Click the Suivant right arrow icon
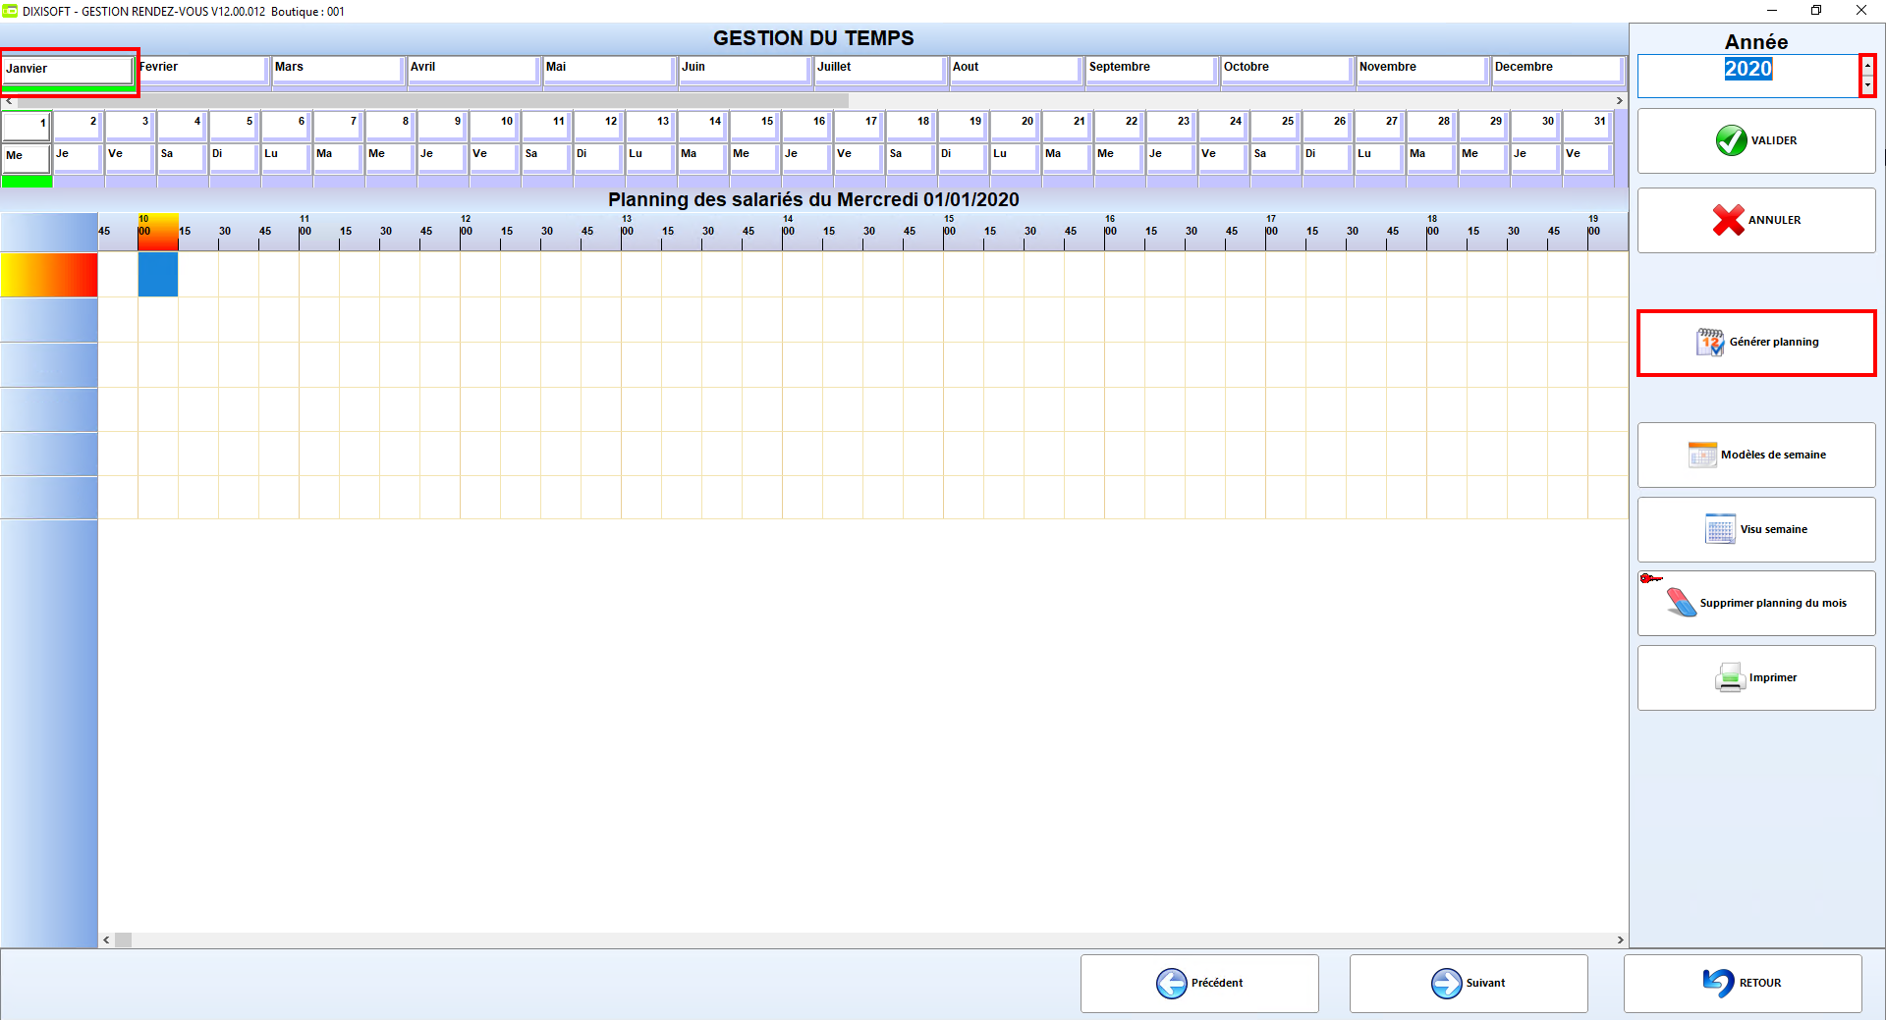1886x1020 pixels. [x=1446, y=983]
